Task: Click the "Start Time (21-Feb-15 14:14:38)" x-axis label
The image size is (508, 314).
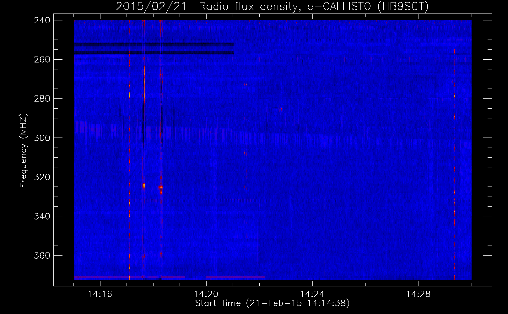Action: [272, 303]
